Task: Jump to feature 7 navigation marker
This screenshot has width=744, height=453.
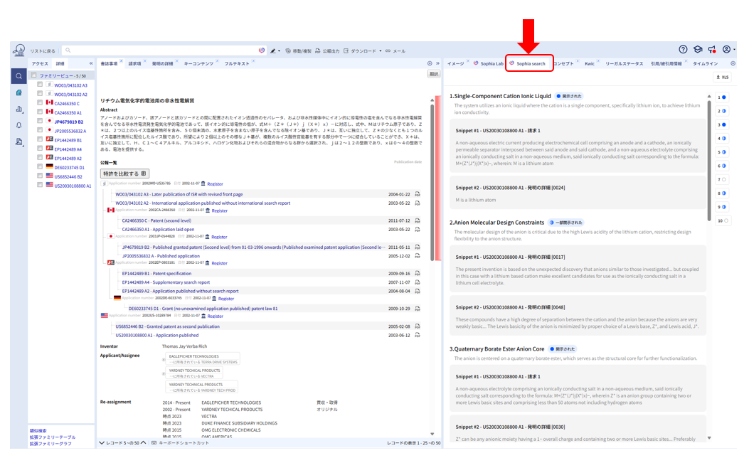Action: (x=722, y=179)
